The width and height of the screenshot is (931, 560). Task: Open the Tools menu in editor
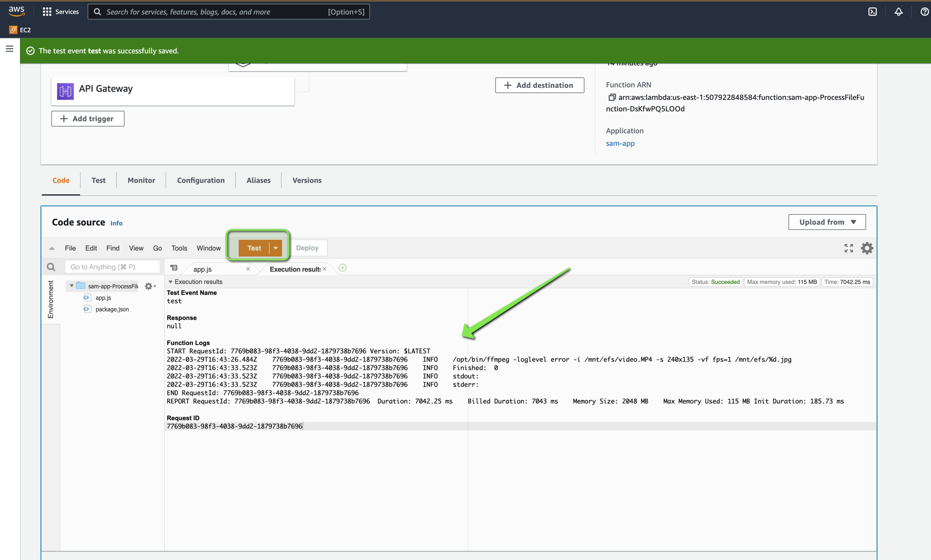(179, 248)
